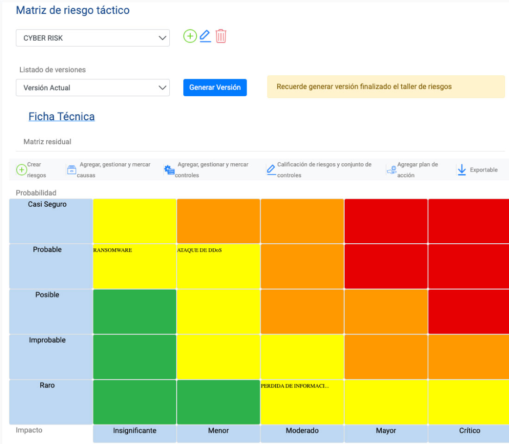Click orange Casi Seguro / Menor cell

coord(218,221)
